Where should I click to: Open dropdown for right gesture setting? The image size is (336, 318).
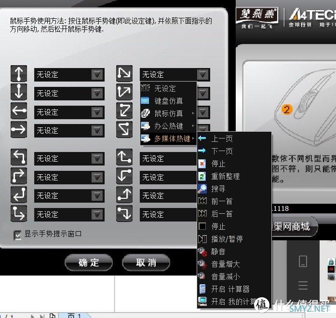[x=97, y=130]
